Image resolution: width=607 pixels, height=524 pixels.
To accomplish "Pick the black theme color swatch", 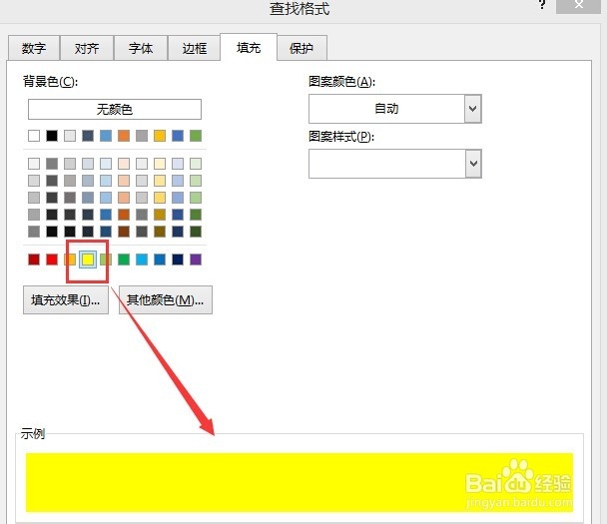I will click(52, 136).
